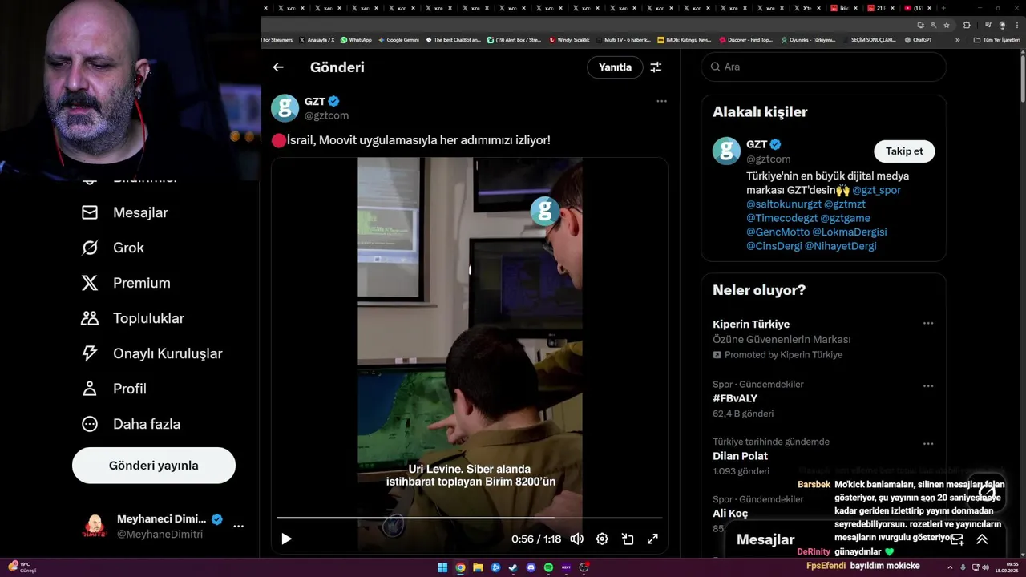
Task: Click the taskbar clock showing 09:55
Action: click(x=1007, y=567)
